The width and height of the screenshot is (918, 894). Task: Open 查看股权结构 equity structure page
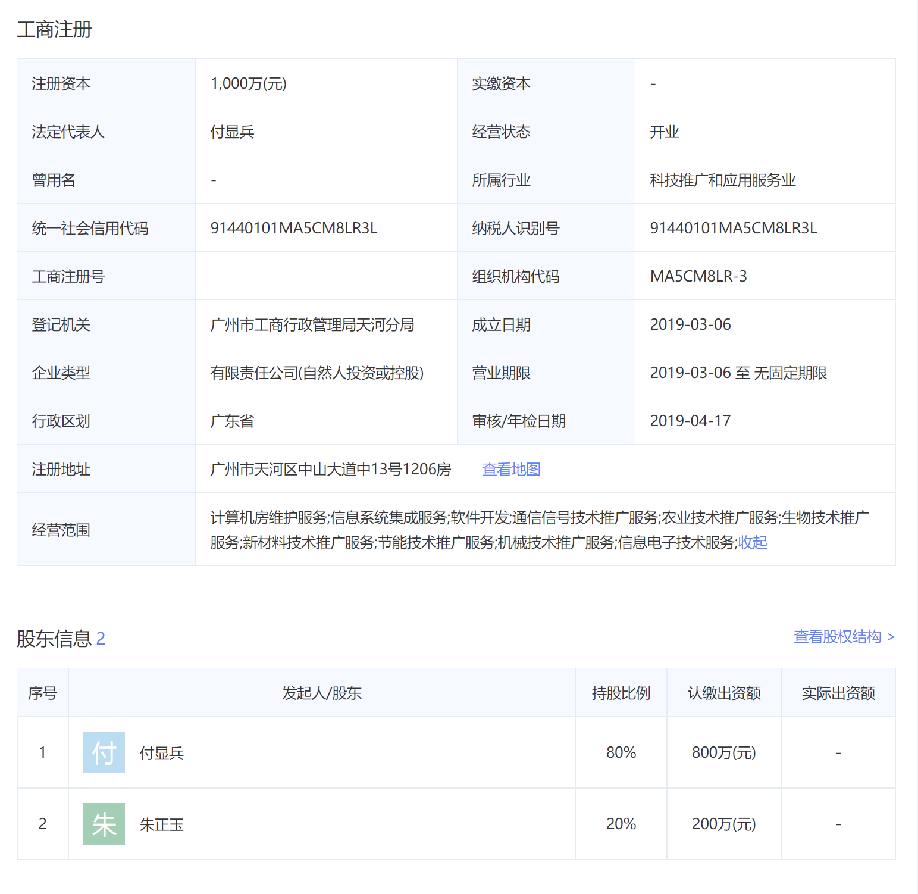[x=837, y=636]
